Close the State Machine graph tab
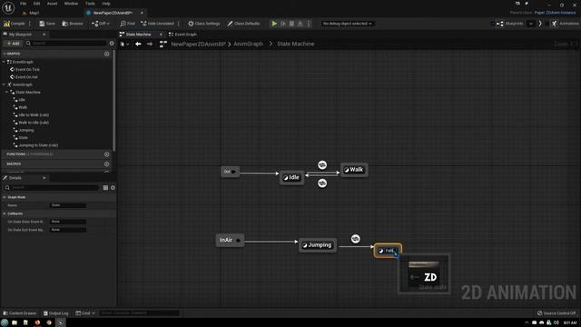581x327 pixels. (161, 35)
